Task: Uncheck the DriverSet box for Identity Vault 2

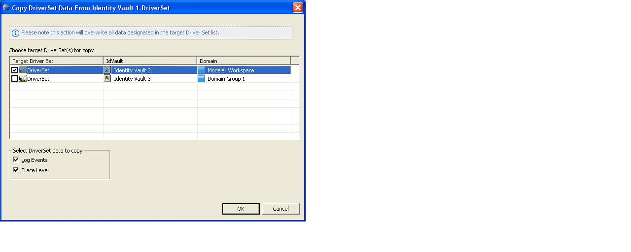Action: click(14, 70)
